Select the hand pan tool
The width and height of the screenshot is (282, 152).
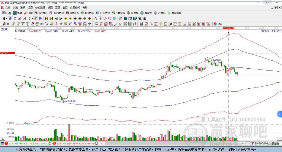(x=96, y=19)
